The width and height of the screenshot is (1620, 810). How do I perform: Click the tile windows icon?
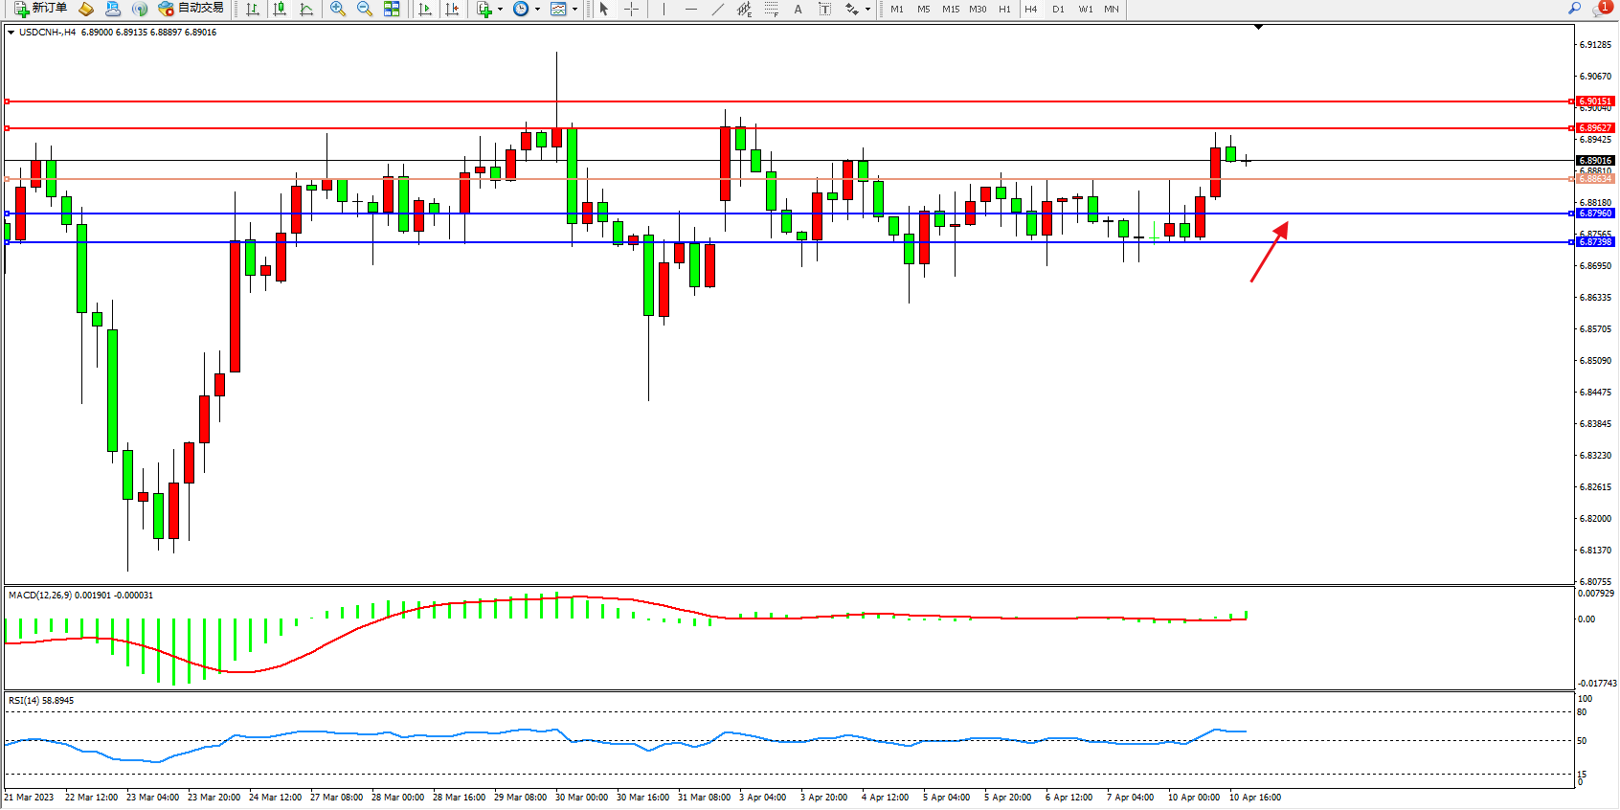coord(392,9)
